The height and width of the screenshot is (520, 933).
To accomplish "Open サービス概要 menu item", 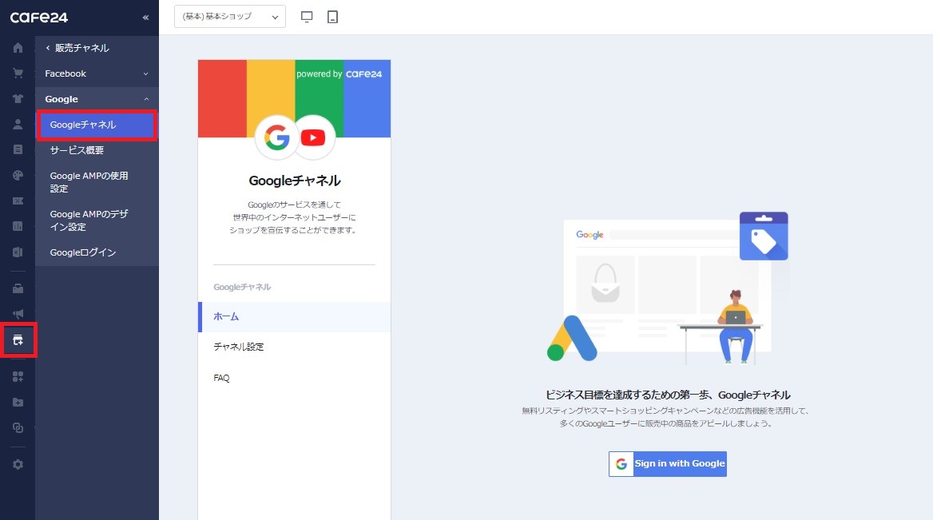I will [77, 150].
